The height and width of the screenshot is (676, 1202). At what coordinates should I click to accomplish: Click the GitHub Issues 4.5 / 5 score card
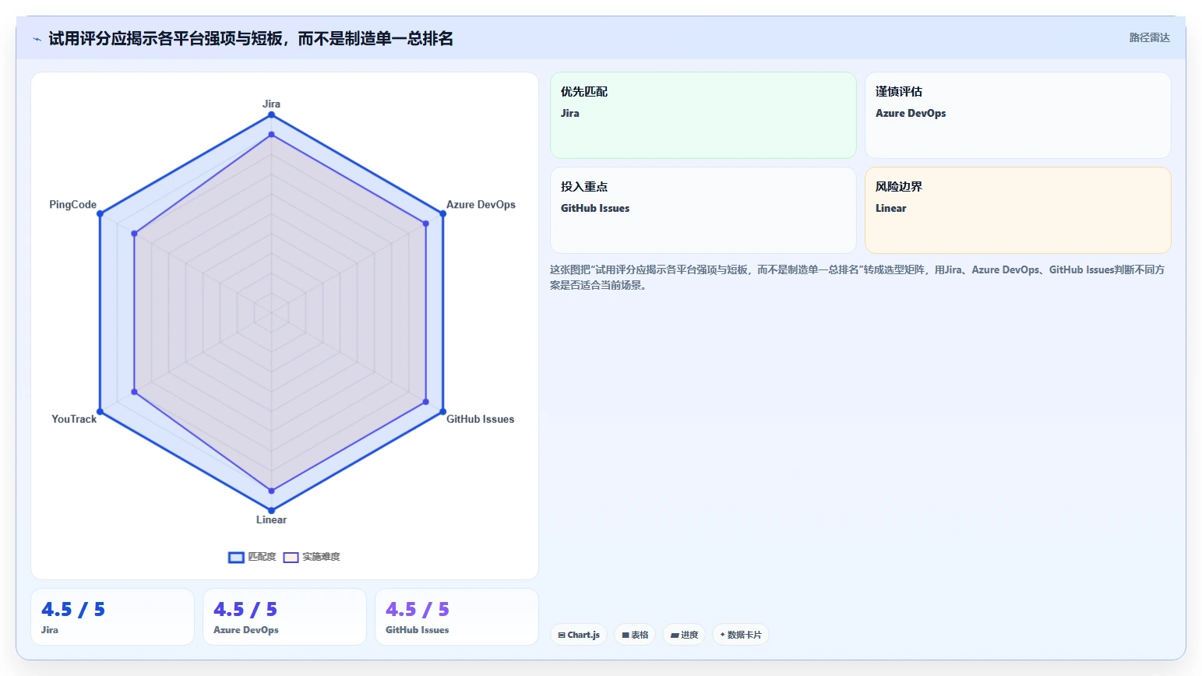[456, 617]
